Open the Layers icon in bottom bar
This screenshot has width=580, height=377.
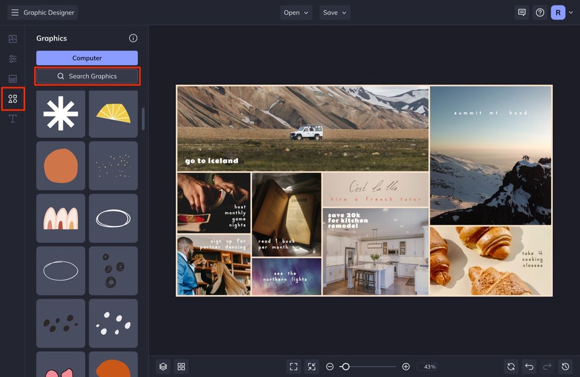point(163,367)
